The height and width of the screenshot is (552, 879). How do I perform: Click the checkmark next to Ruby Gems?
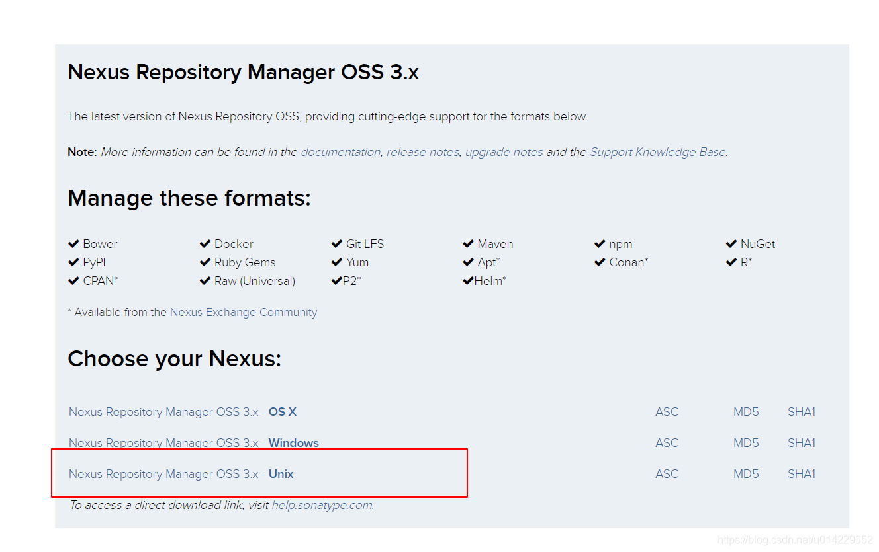pos(205,262)
